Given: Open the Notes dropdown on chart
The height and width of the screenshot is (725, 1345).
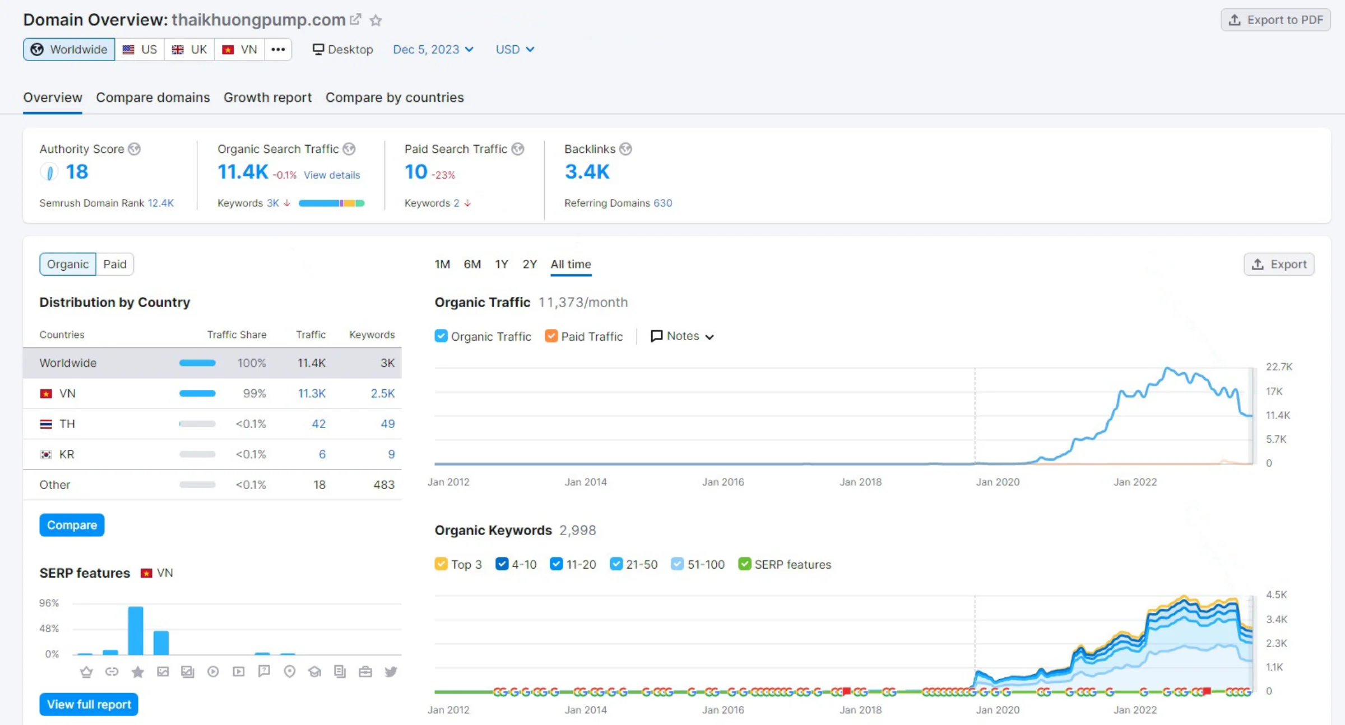Looking at the screenshot, I should [x=682, y=336].
